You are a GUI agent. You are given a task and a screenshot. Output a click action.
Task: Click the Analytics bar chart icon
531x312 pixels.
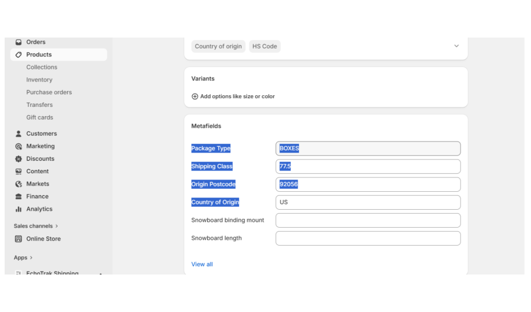coord(18,209)
